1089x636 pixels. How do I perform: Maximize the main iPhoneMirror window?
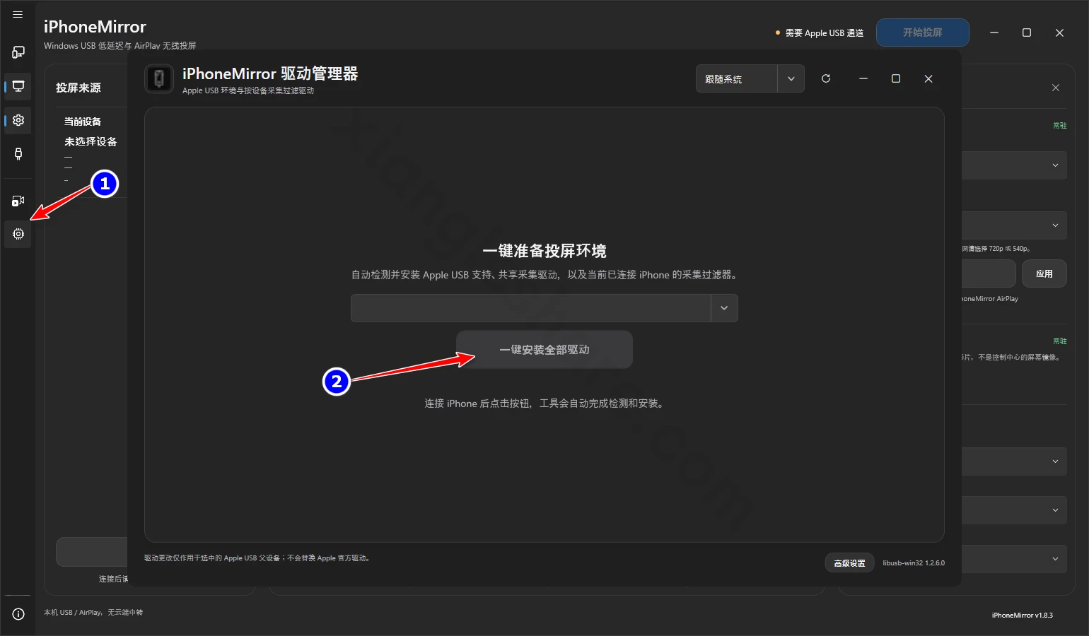tap(1027, 33)
